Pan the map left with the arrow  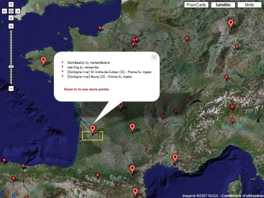point(4,11)
